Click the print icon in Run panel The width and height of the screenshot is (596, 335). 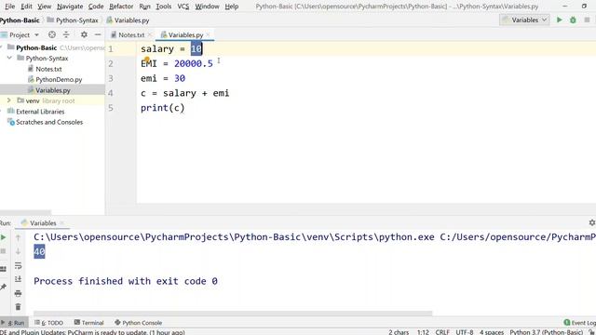18,293
